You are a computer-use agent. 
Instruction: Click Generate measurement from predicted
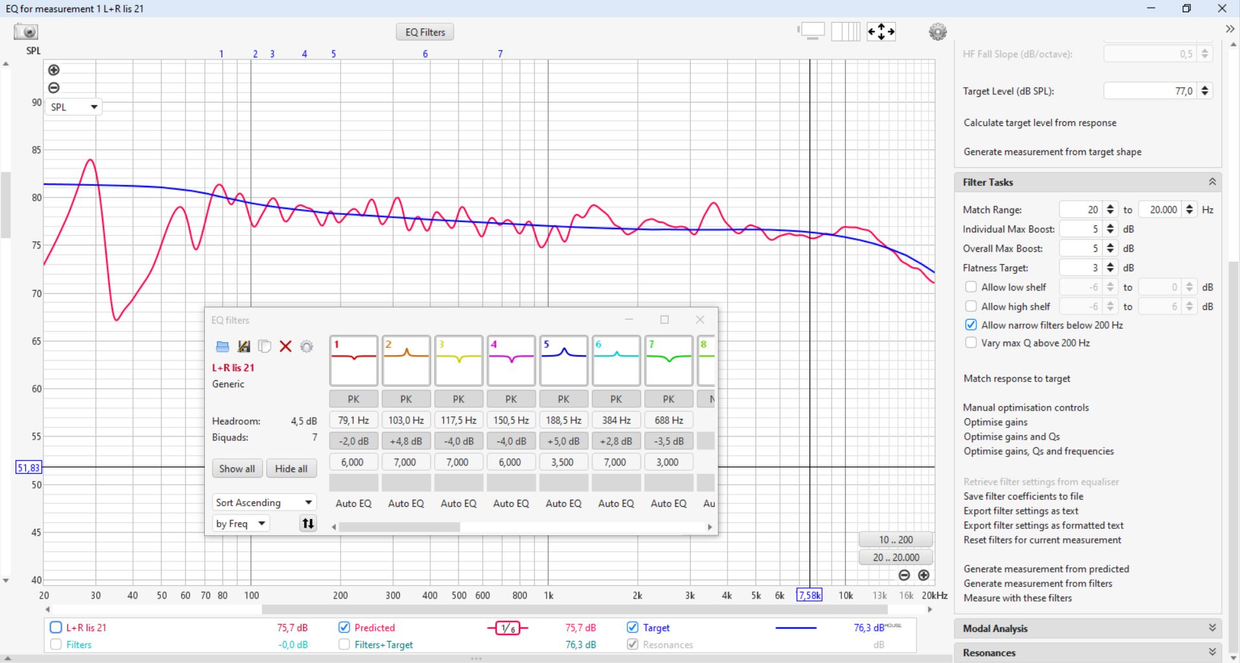point(1046,569)
